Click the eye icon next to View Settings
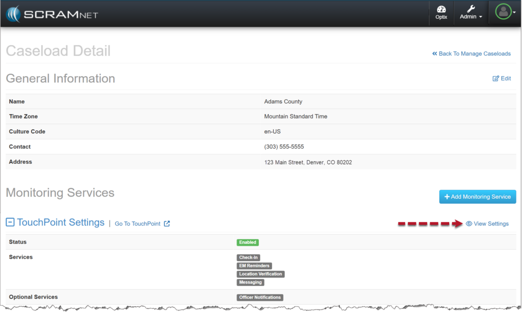 pos(468,223)
